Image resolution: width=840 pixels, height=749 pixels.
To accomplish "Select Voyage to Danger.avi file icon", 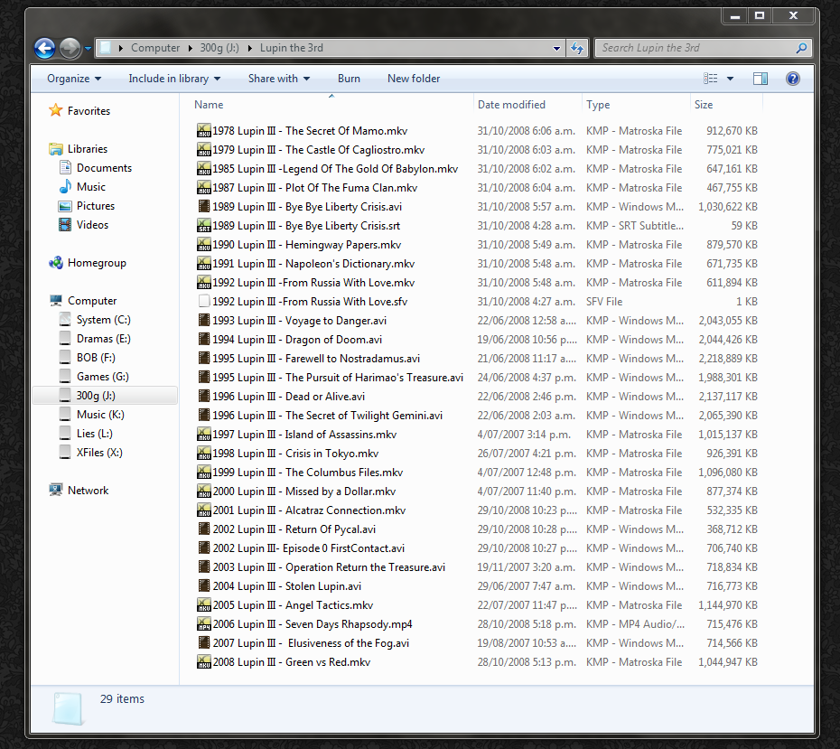I will click(203, 321).
